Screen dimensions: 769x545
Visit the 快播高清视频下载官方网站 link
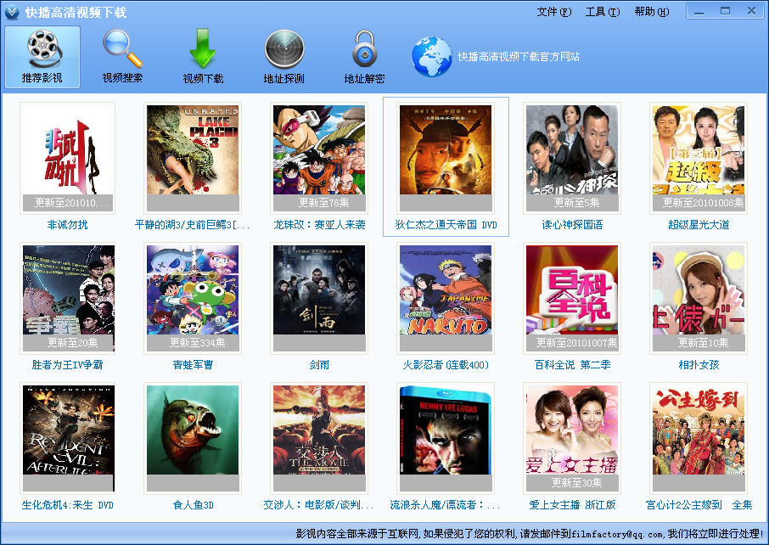coord(519,57)
